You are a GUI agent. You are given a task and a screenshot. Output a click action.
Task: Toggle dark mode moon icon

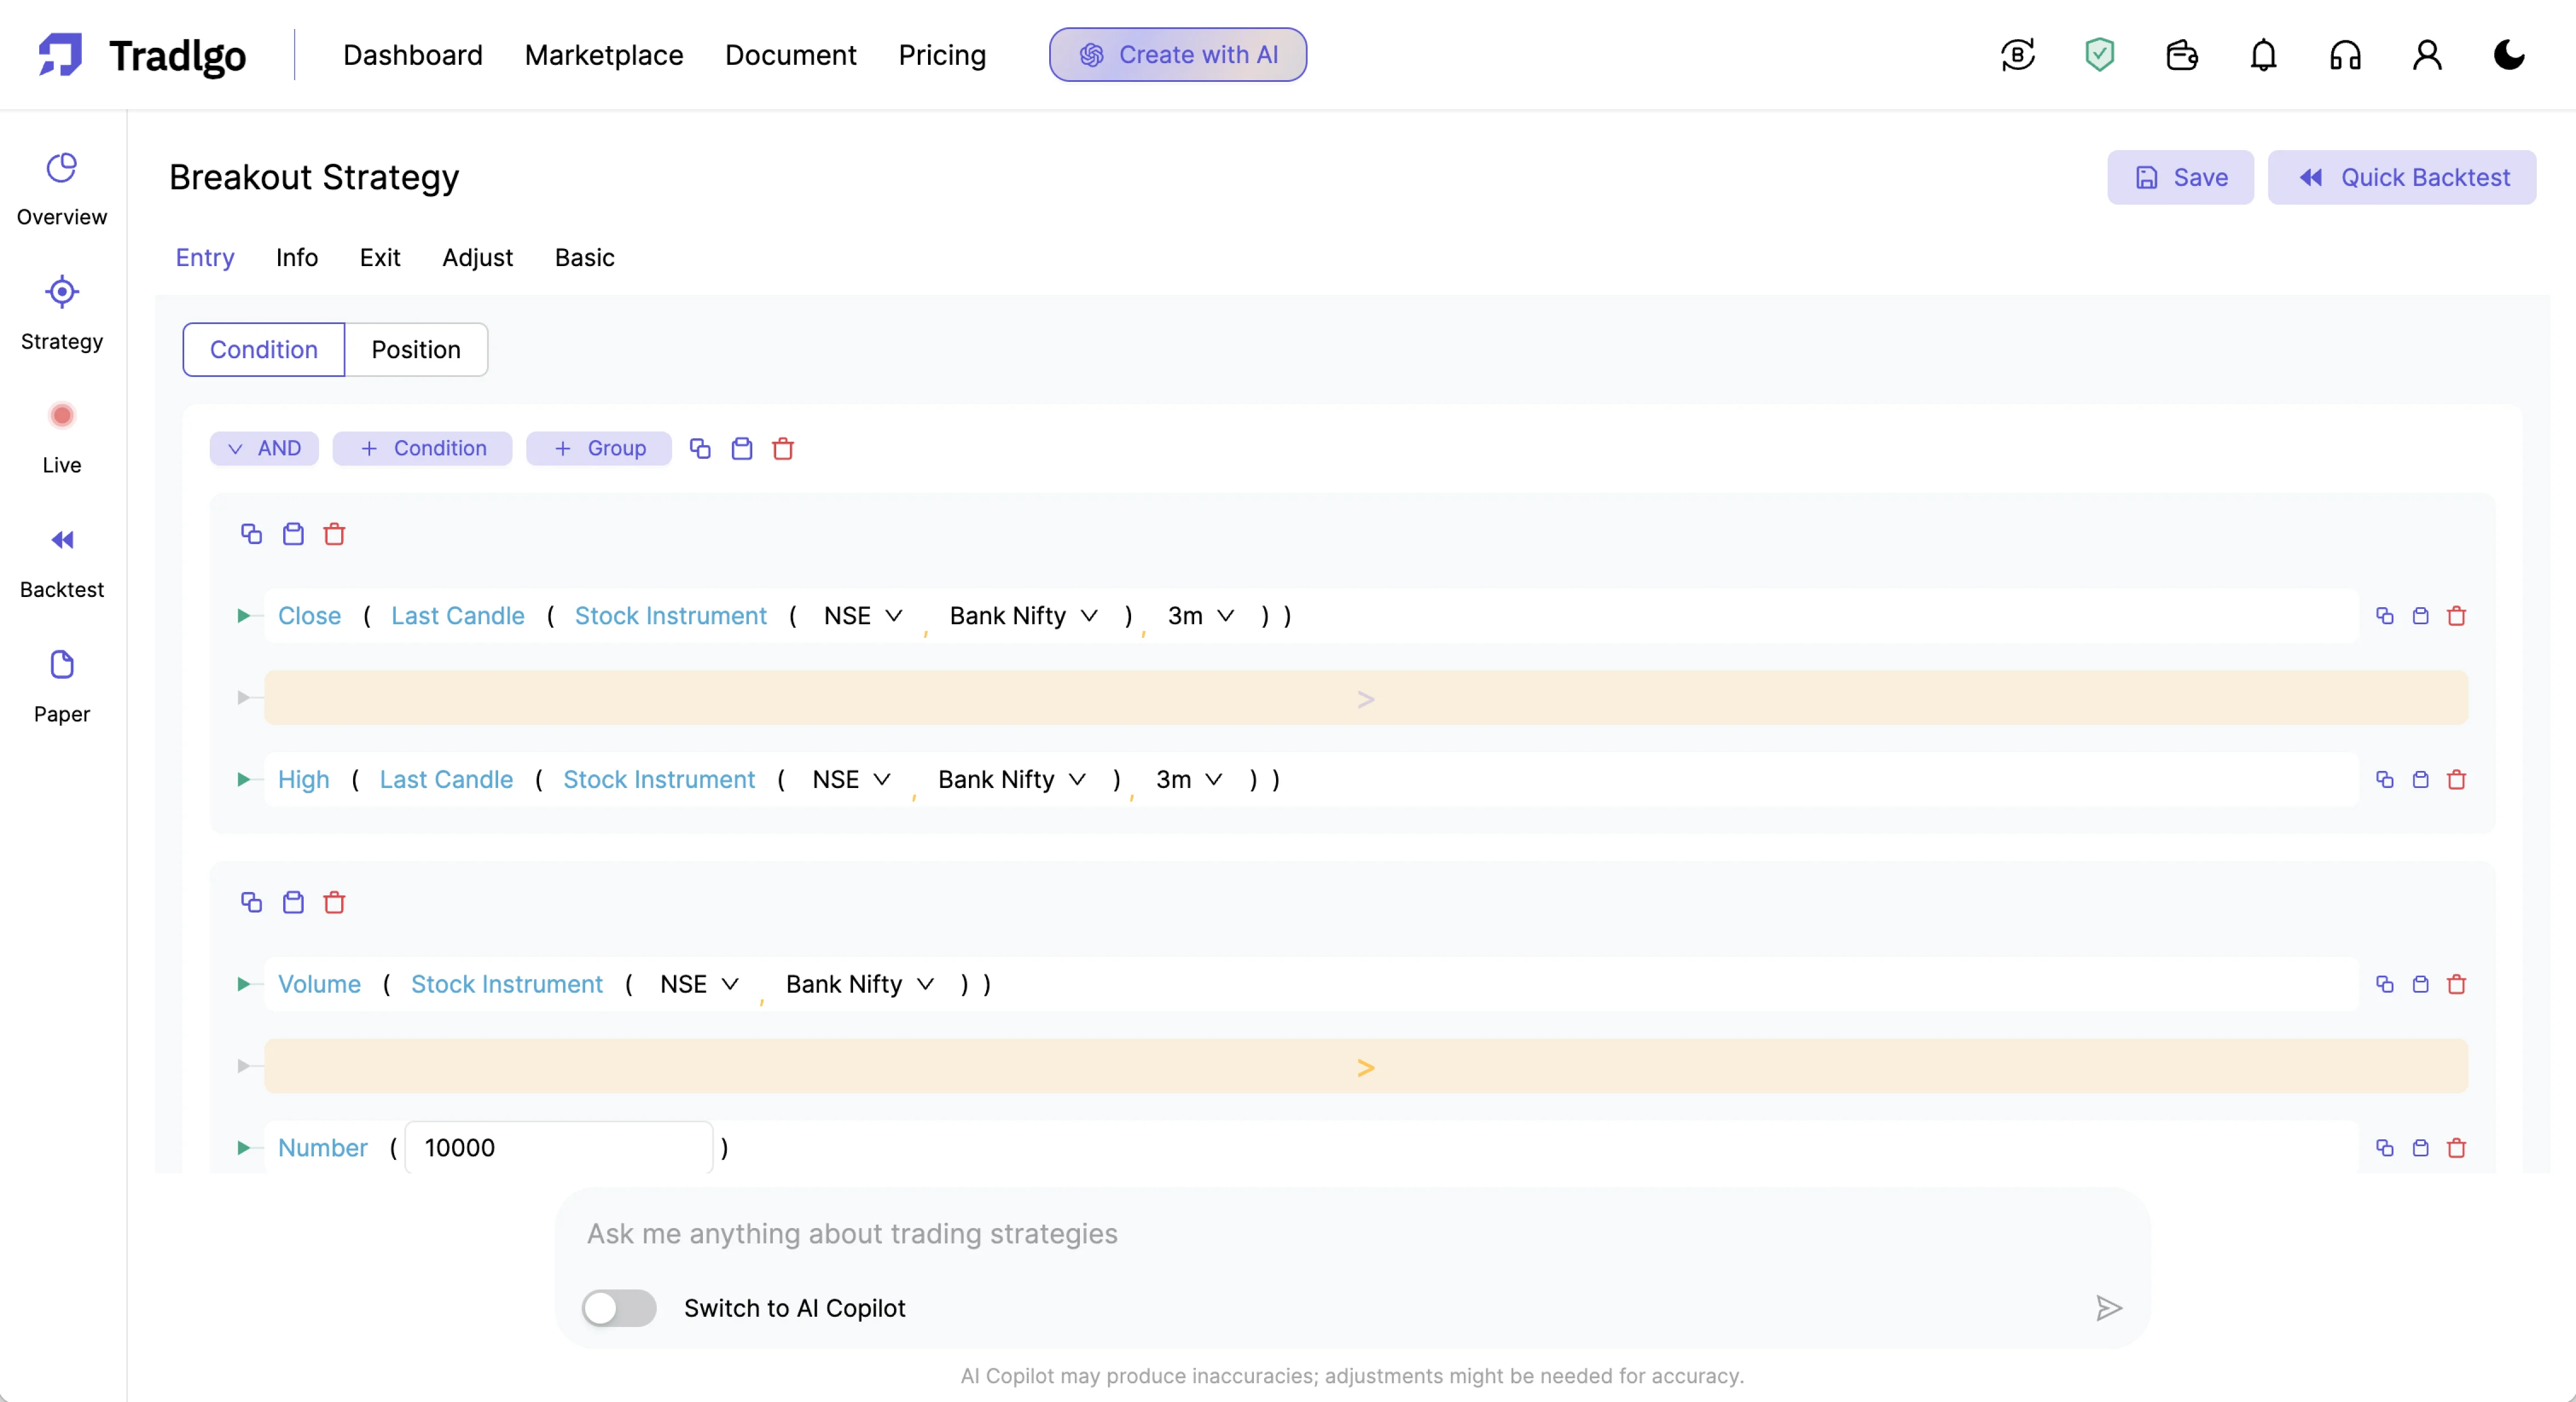tap(2508, 54)
